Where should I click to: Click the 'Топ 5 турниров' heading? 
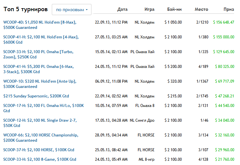[x=26, y=9]
